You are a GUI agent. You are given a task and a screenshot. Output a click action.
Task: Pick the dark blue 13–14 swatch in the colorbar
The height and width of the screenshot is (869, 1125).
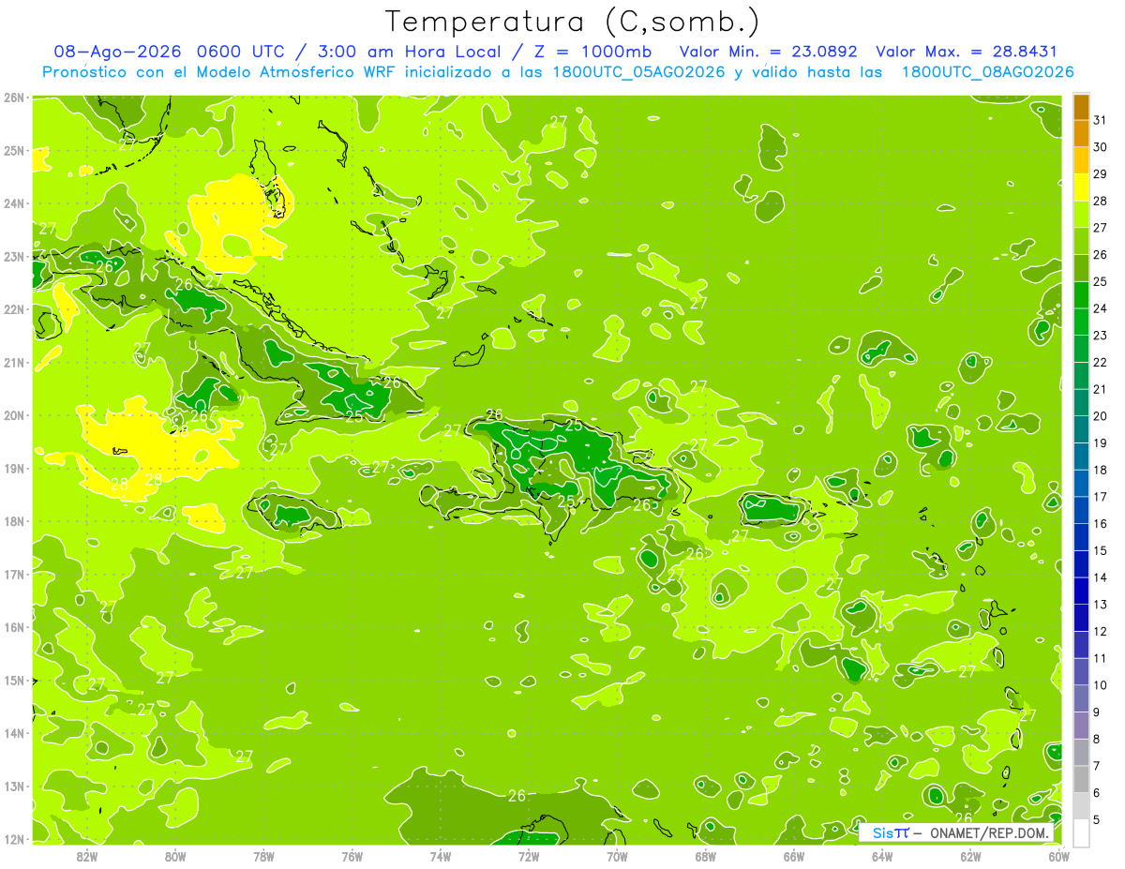pos(1081,591)
